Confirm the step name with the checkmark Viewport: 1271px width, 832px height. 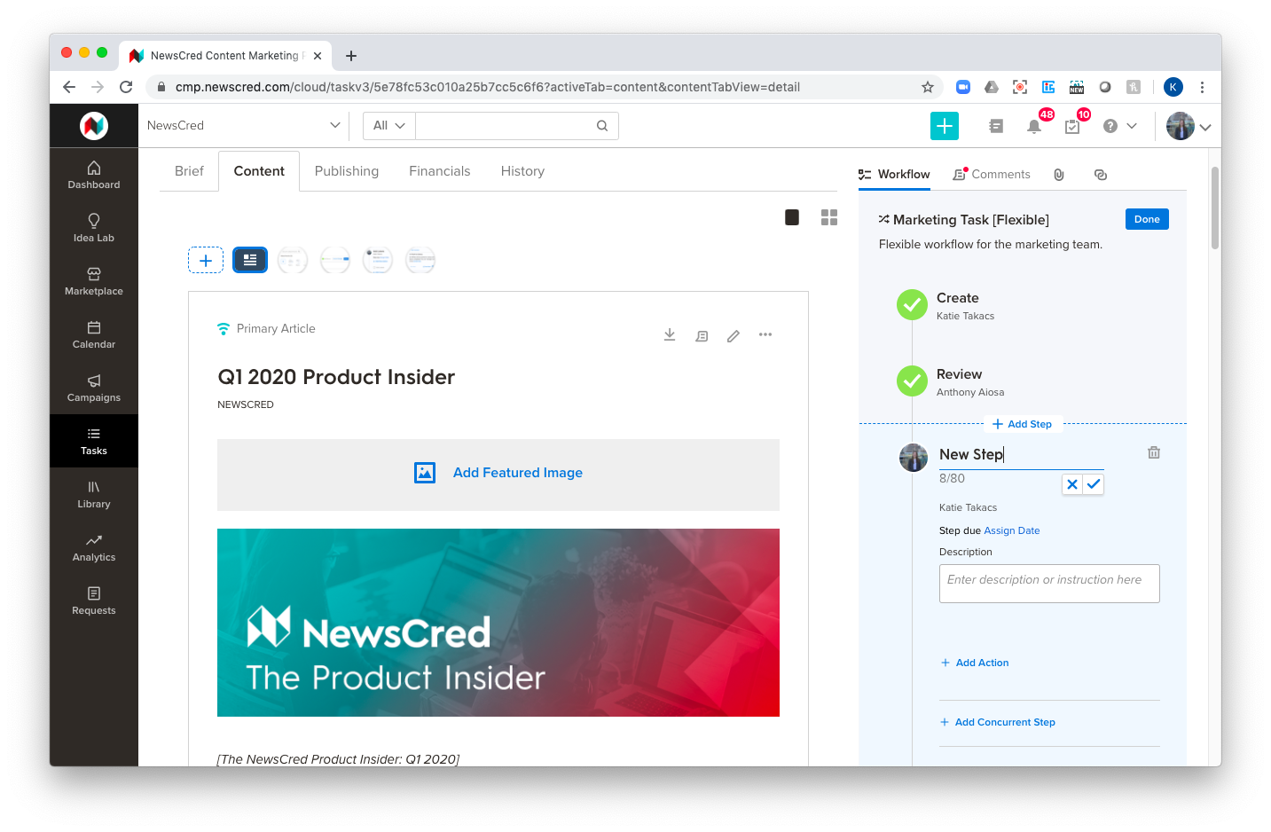point(1094,484)
